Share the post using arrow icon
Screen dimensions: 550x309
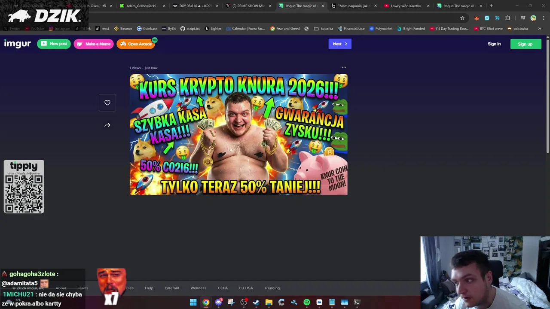(107, 125)
